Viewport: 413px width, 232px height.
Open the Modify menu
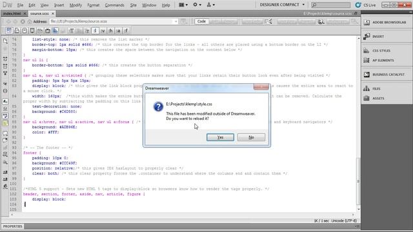coord(76,5)
